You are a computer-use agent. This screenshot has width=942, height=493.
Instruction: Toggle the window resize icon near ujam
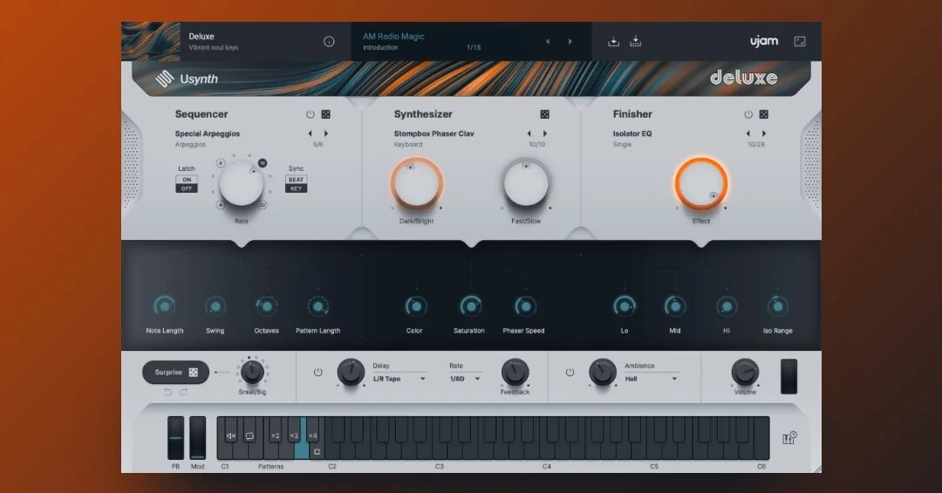[x=800, y=42]
